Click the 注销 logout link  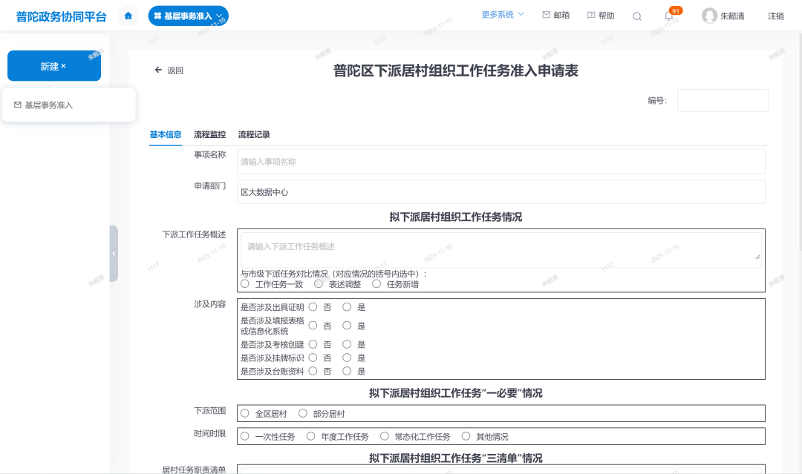pyautogui.click(x=775, y=15)
